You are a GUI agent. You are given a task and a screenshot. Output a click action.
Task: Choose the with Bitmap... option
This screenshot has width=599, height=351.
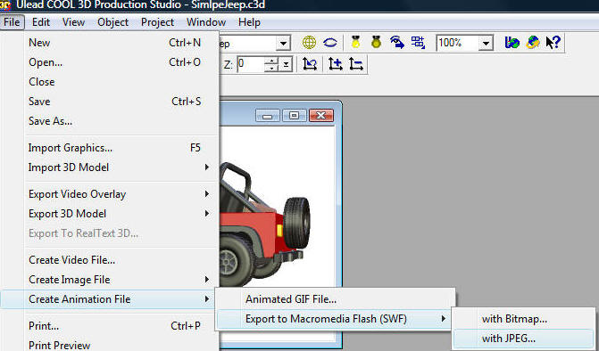point(523,319)
